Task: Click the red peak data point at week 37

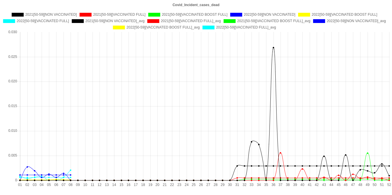Action: tap(280, 153)
